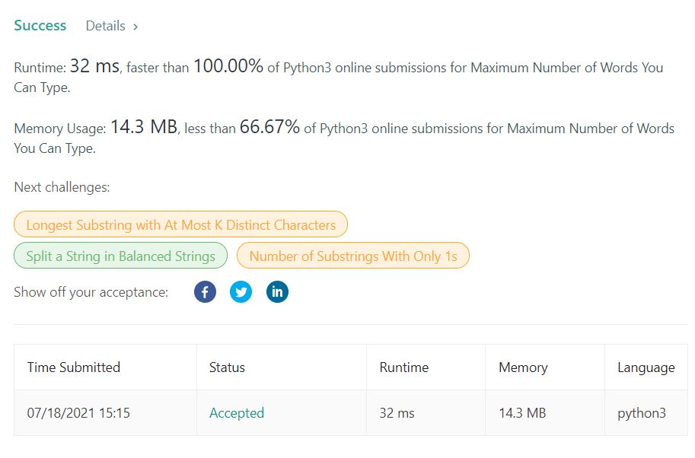Click the green Accepted status link
Screen dimensions: 695x458
pos(237,413)
